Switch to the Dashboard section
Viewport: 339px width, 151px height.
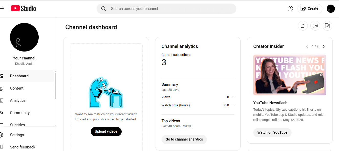[x=19, y=76]
